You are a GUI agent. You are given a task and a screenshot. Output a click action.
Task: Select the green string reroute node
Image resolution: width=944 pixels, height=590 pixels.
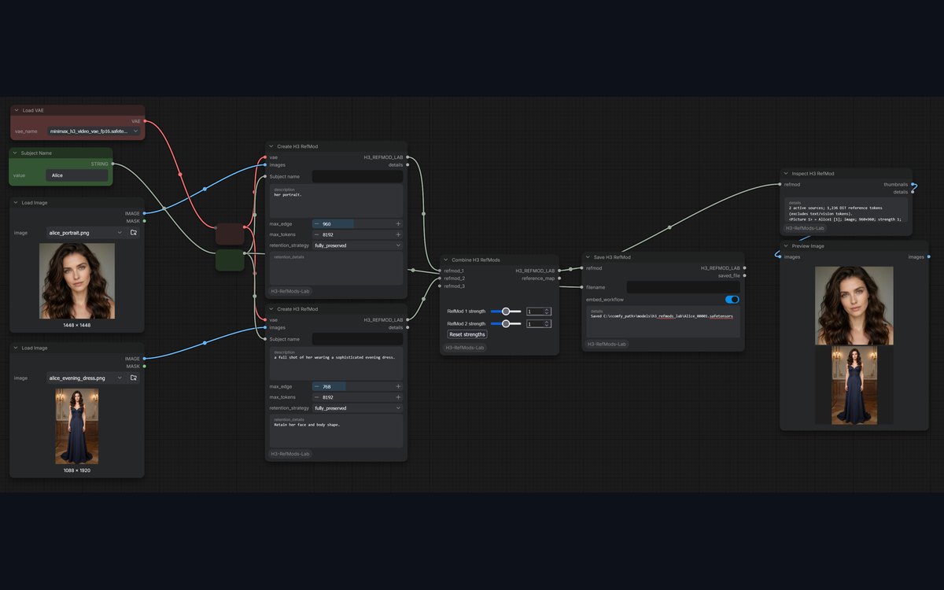point(230,260)
